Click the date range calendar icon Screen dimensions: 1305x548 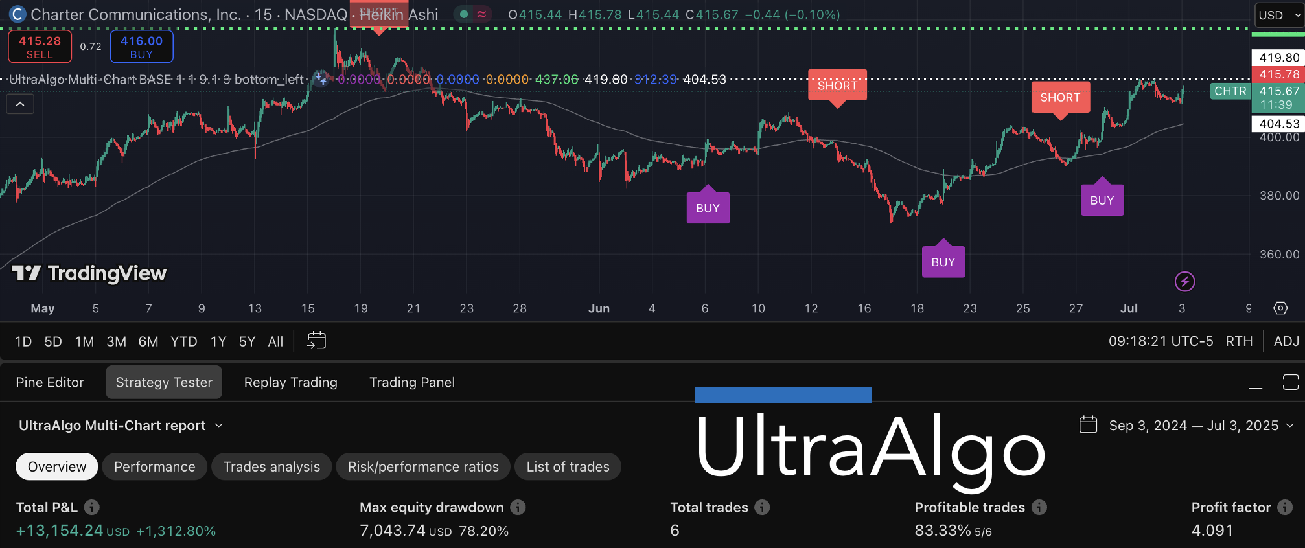1088,425
